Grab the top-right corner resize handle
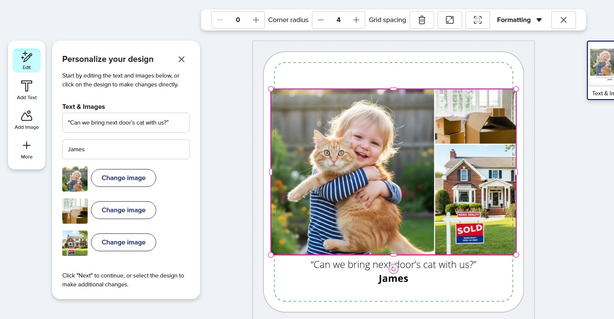 click(x=516, y=89)
